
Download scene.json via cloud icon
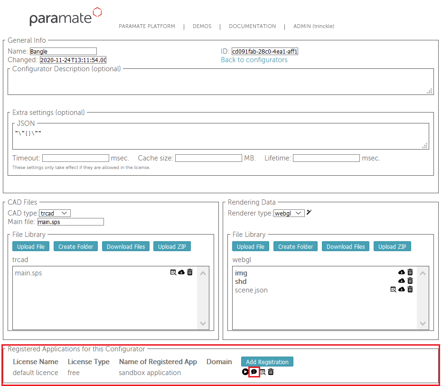(x=402, y=289)
